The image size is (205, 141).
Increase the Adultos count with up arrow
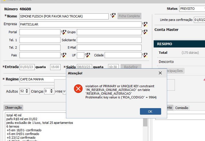pyautogui.click(x=27, y=90)
